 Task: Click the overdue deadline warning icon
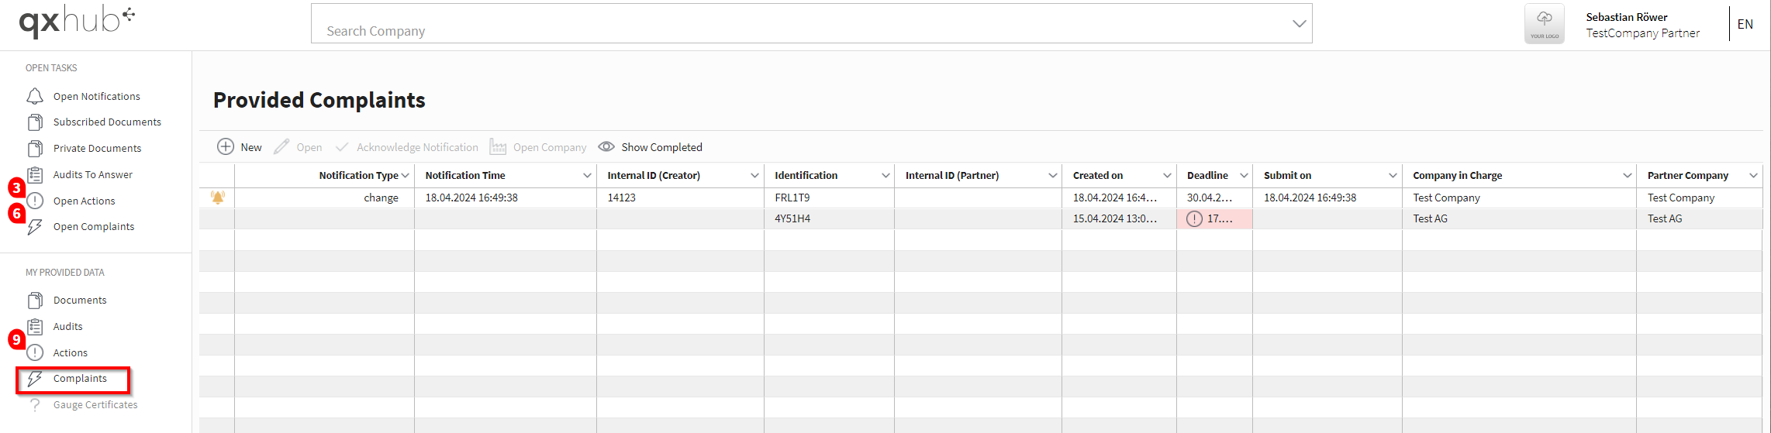(x=1195, y=218)
